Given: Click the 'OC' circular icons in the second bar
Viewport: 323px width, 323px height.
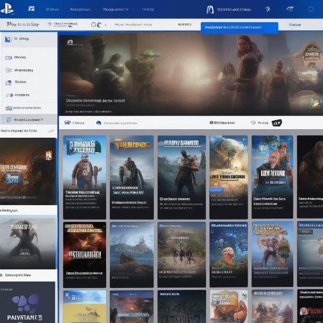Looking at the screenshot, I should click(96, 25).
